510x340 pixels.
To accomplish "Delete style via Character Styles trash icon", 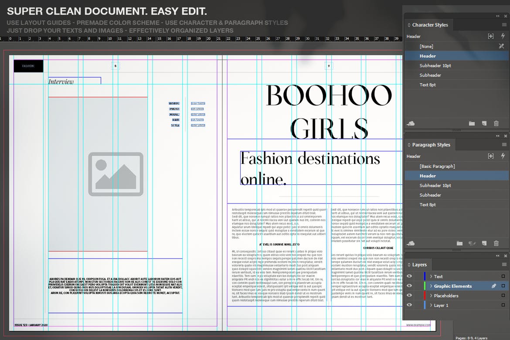I will coord(496,123).
